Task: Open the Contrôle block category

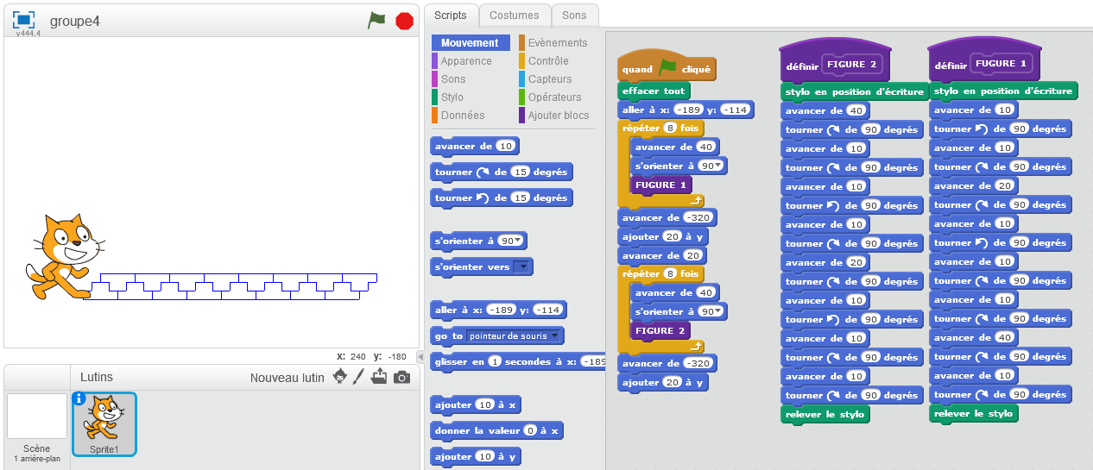Action: pos(548,61)
